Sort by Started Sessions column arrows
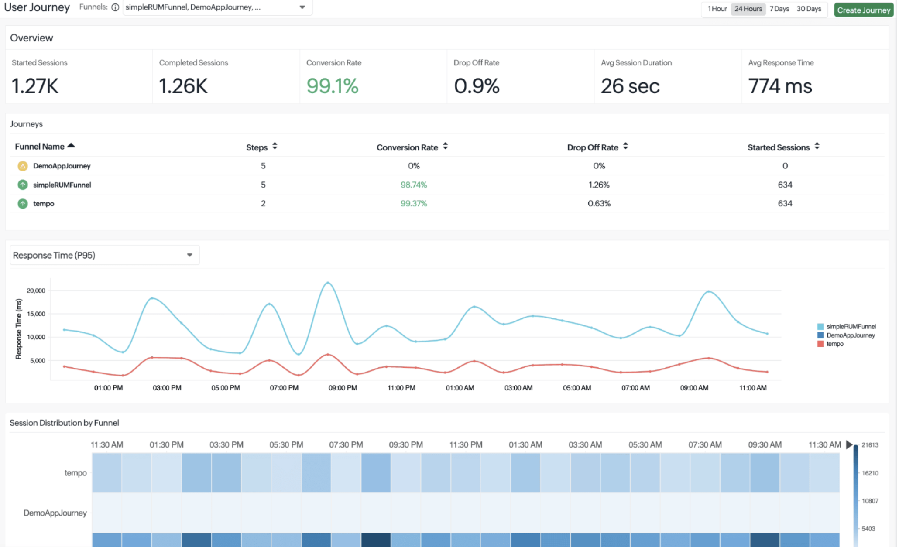Screen dimensions: 899x547 [x=817, y=146]
